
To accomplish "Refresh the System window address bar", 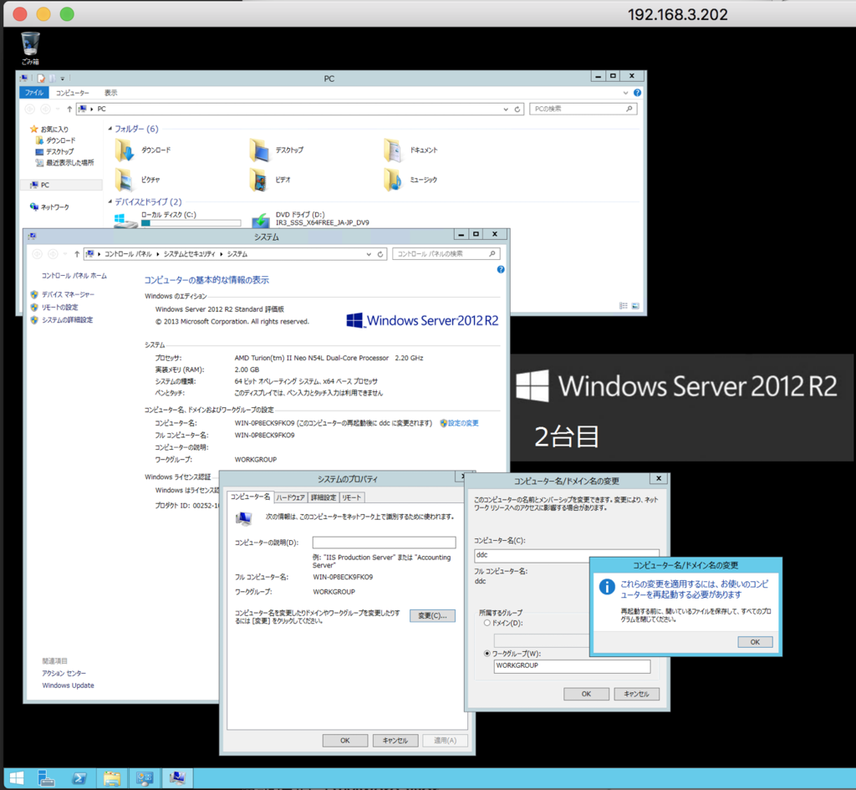I will [380, 254].
